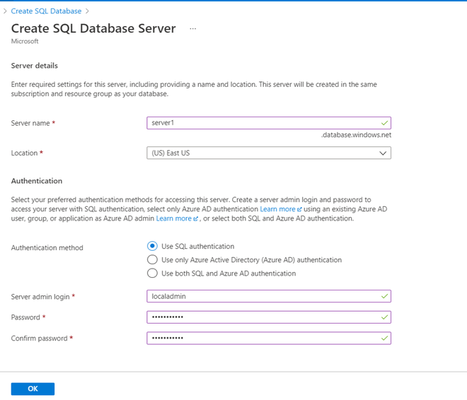Viewport: 467px width, 400px height.
Task: Go to Create SQL Database breadcrumb
Action: [x=46, y=11]
